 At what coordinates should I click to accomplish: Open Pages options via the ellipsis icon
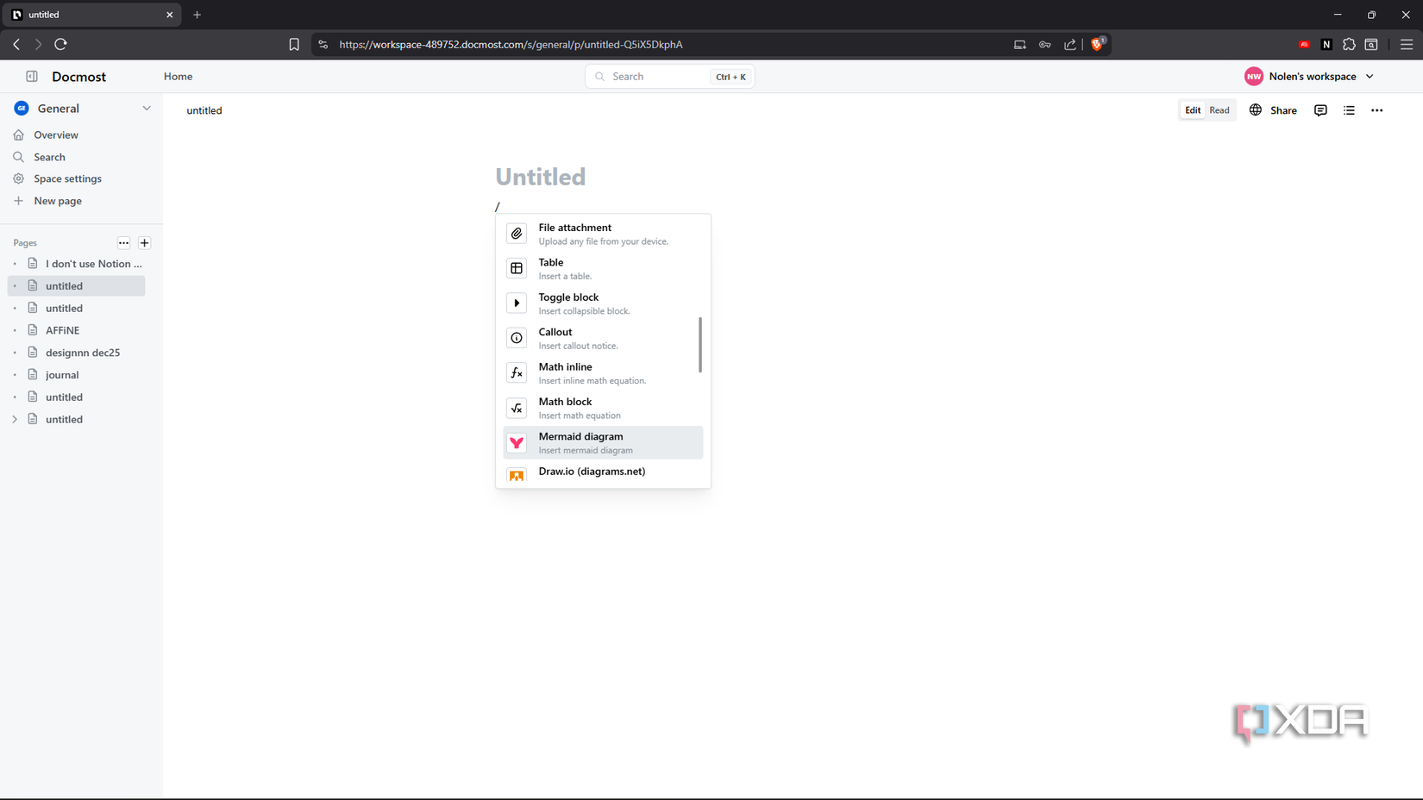(x=123, y=242)
